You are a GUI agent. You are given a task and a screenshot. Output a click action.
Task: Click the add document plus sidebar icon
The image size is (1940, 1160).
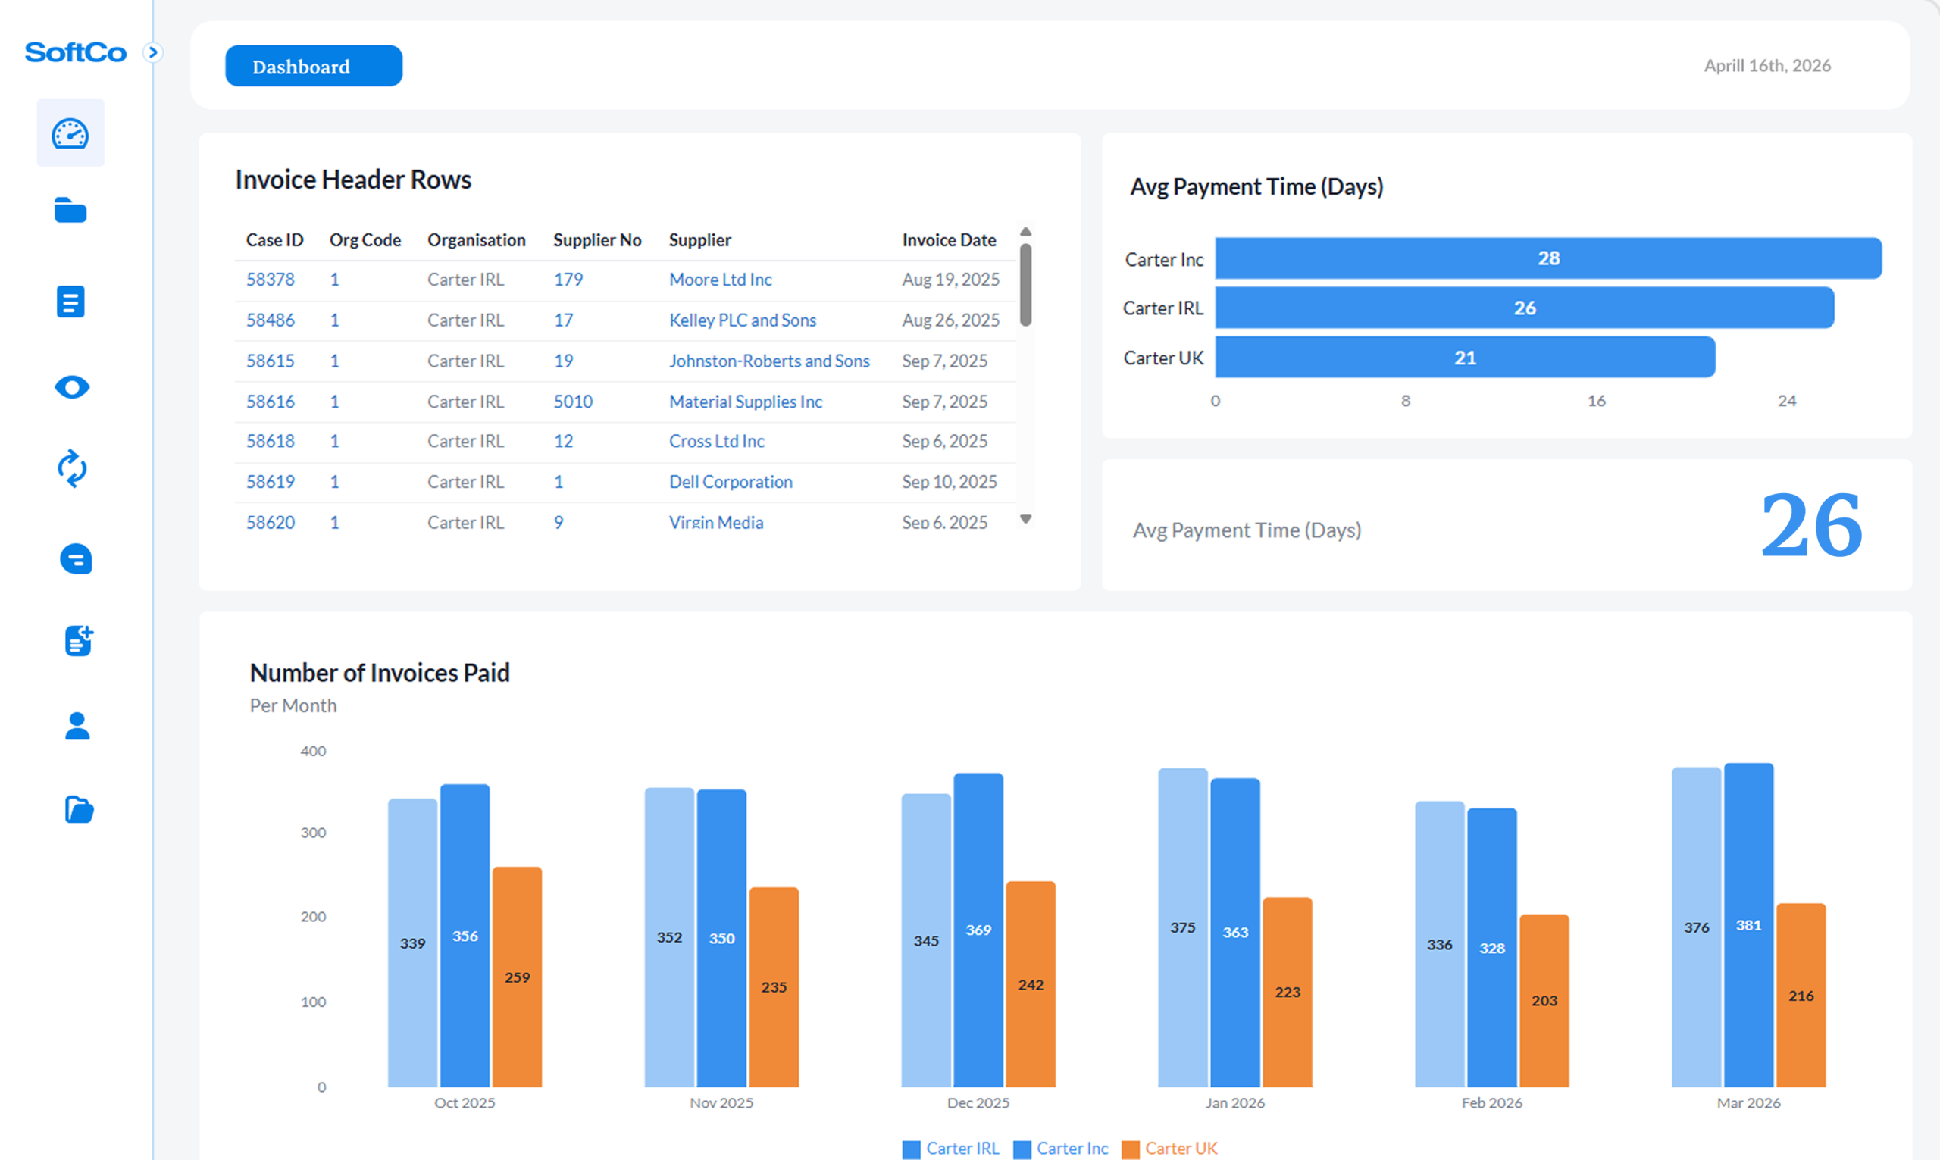pos(78,641)
